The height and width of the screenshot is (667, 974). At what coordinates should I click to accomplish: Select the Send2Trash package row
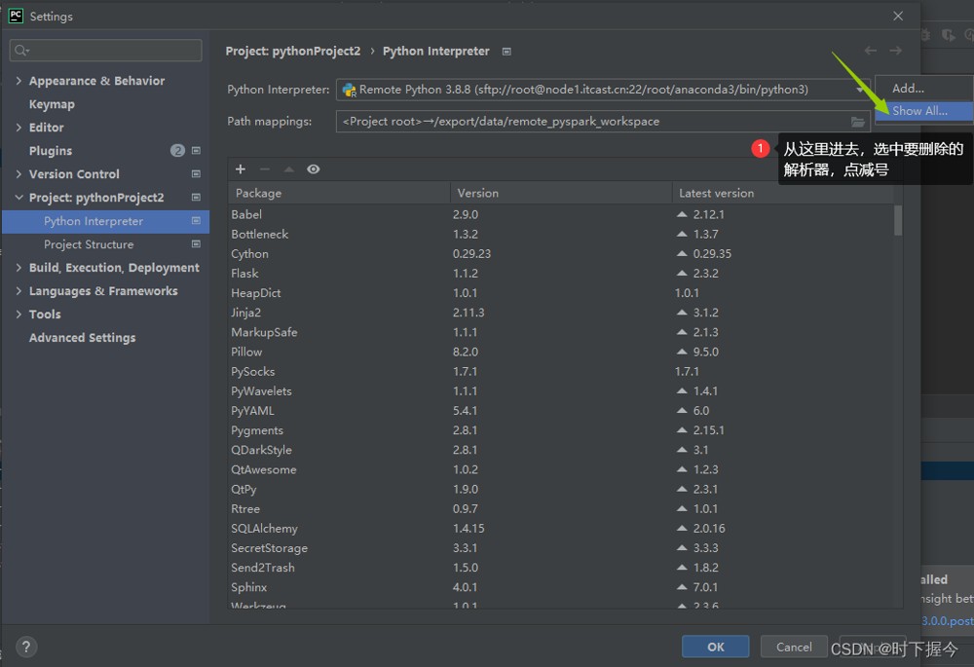[561, 568]
